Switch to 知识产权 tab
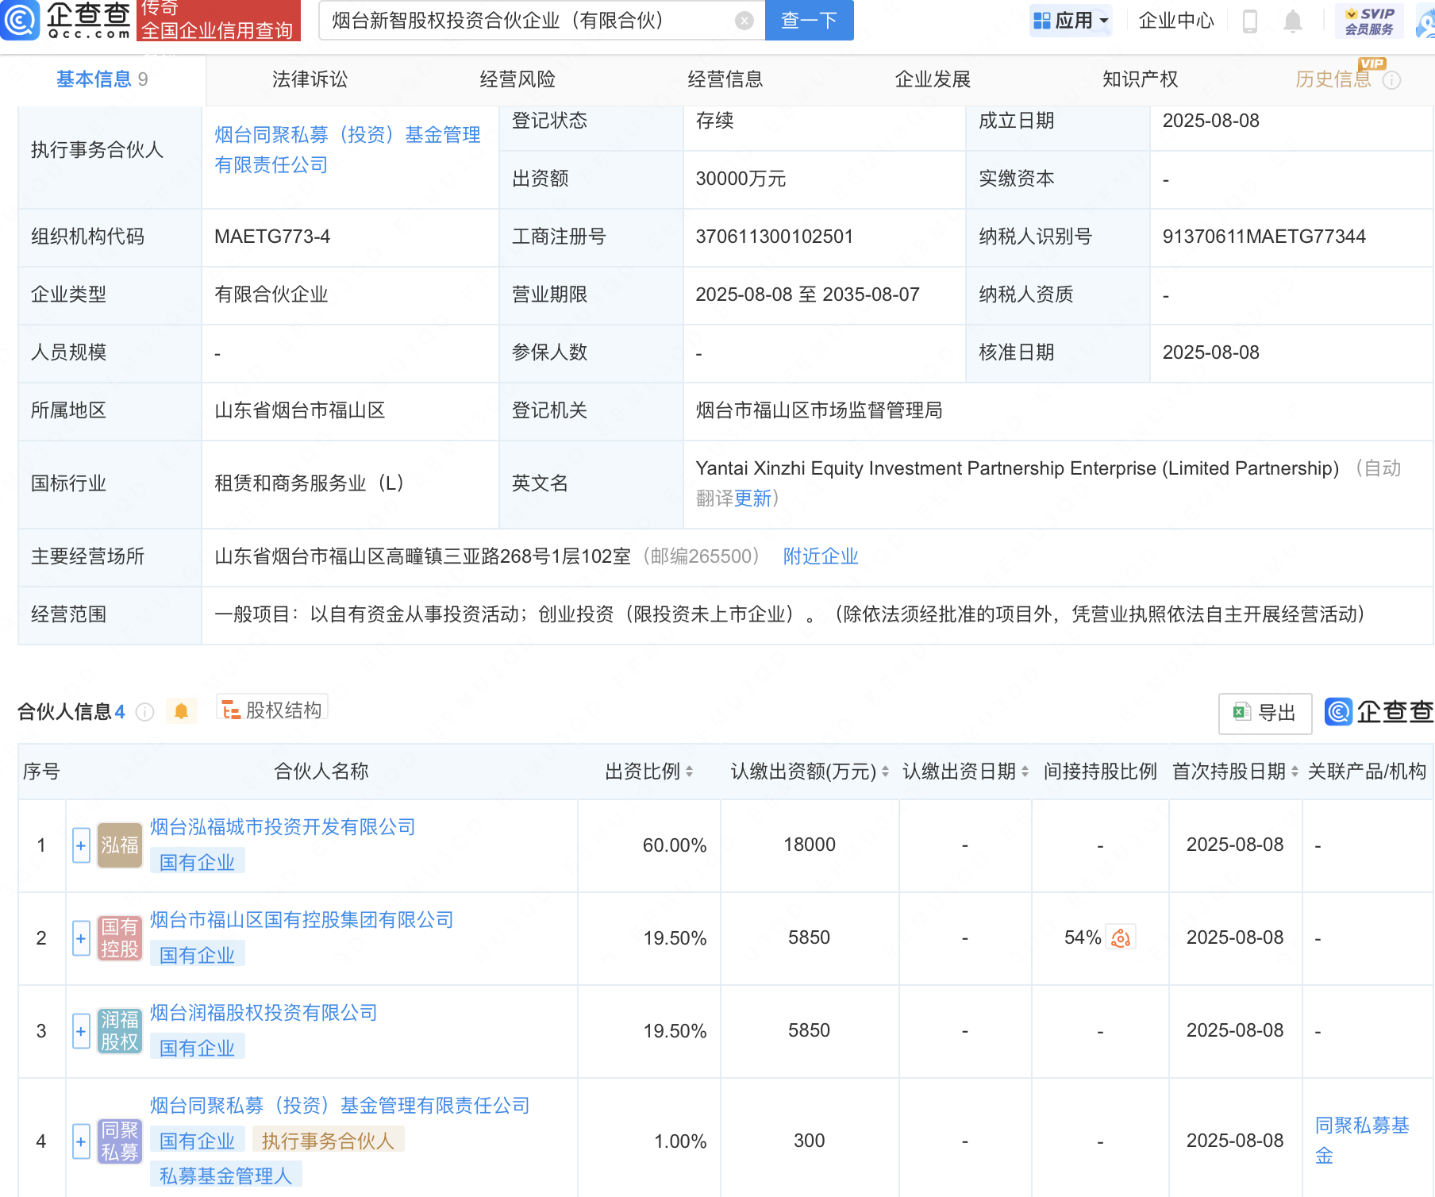 (x=1141, y=79)
